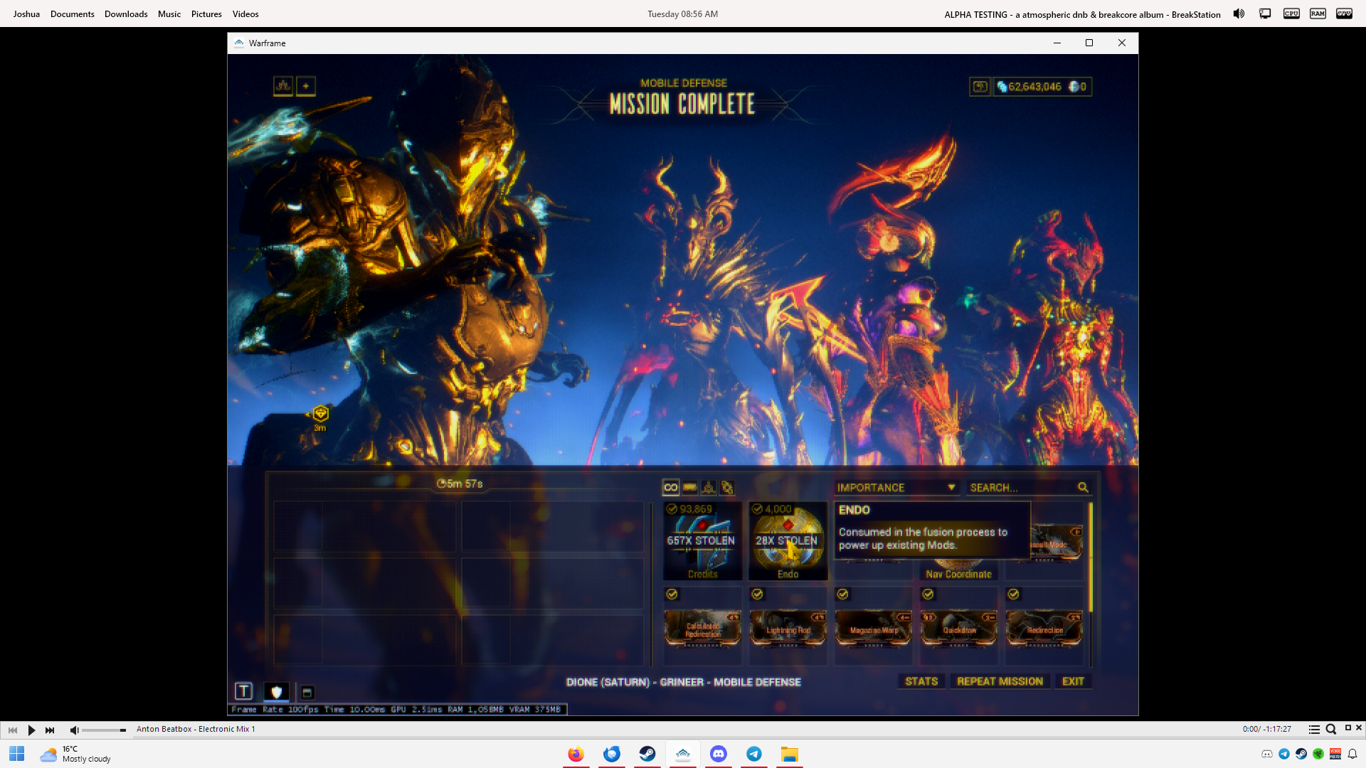Select the shield overlay icon
This screenshot has width=1366, height=768.
coord(276,691)
